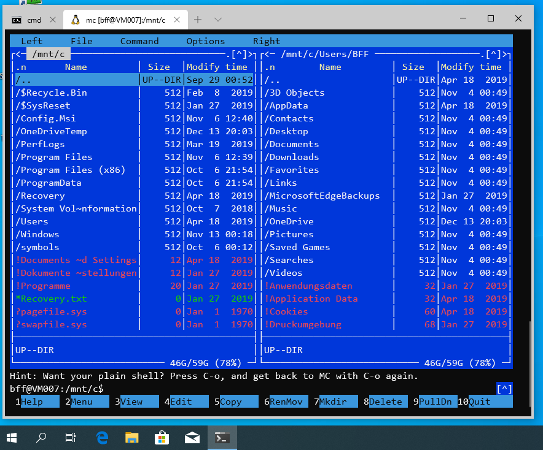Screen dimensions: 543x450
Task: Open the Right menu
Action: click(267, 41)
